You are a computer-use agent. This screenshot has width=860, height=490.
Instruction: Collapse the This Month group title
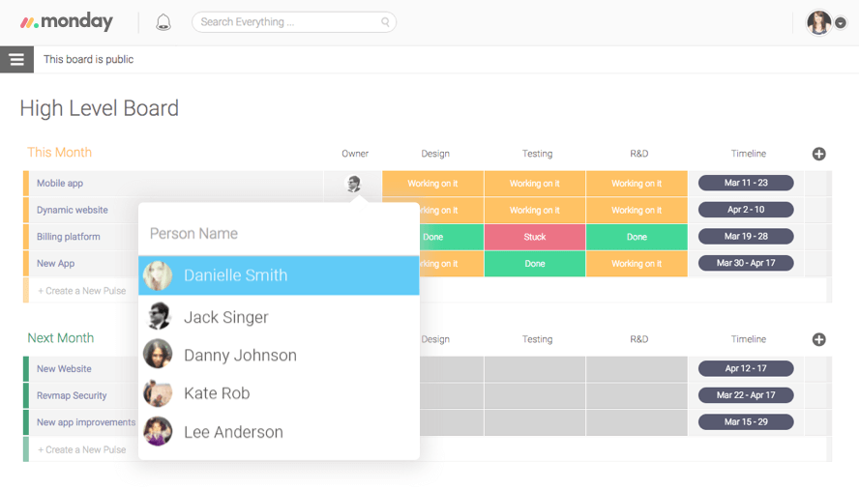pos(59,153)
